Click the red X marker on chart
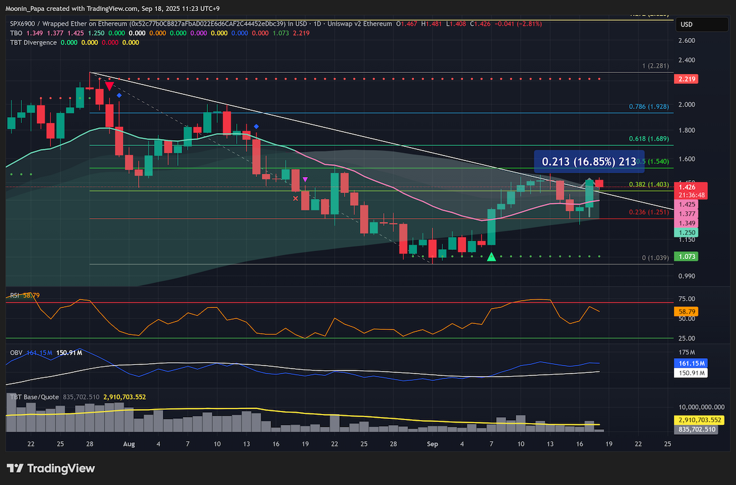 click(296, 198)
